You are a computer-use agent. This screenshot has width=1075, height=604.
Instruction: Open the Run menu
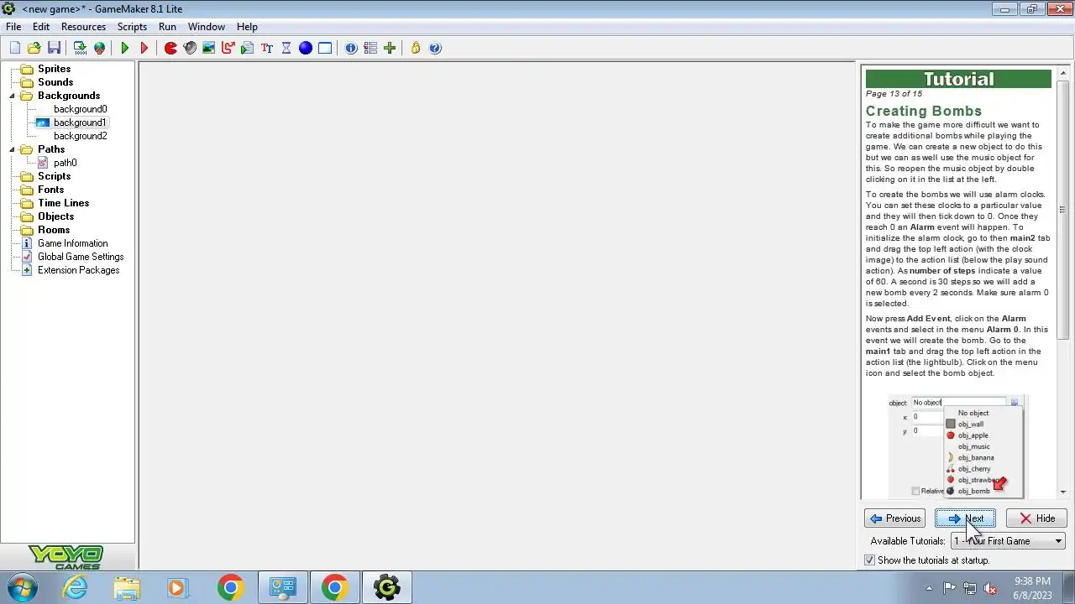(167, 26)
